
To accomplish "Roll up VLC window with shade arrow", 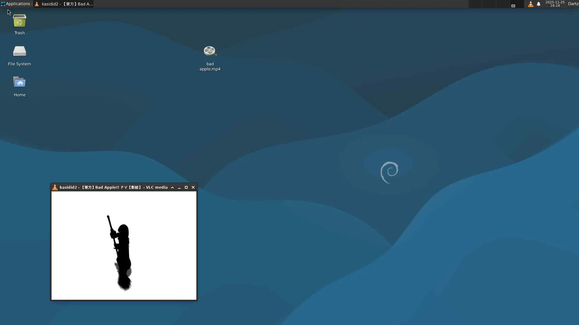I will point(172,187).
